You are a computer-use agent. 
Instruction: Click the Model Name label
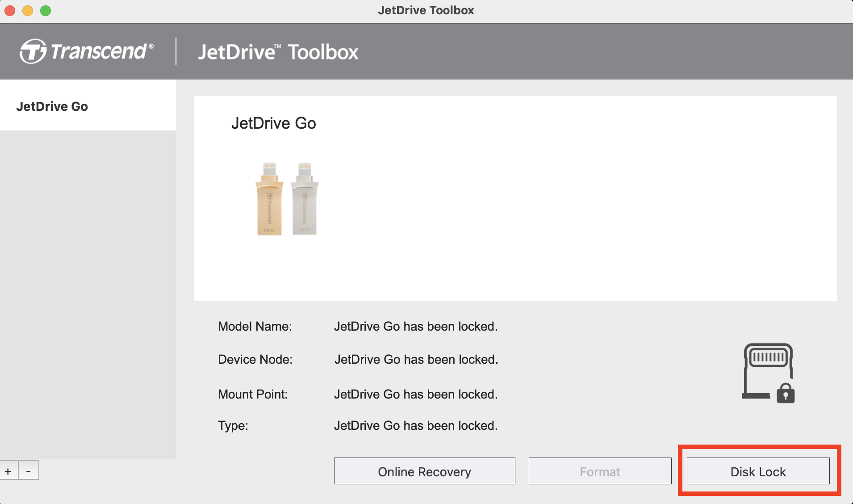pyautogui.click(x=255, y=326)
